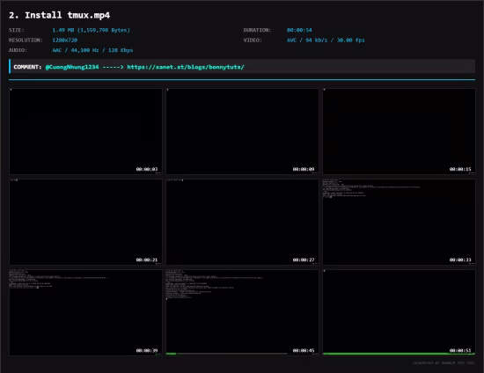Image resolution: width=484 pixels, height=373 pixels.
Task: Open the thumbnail stamped 00:00:09
Action: tap(242, 131)
